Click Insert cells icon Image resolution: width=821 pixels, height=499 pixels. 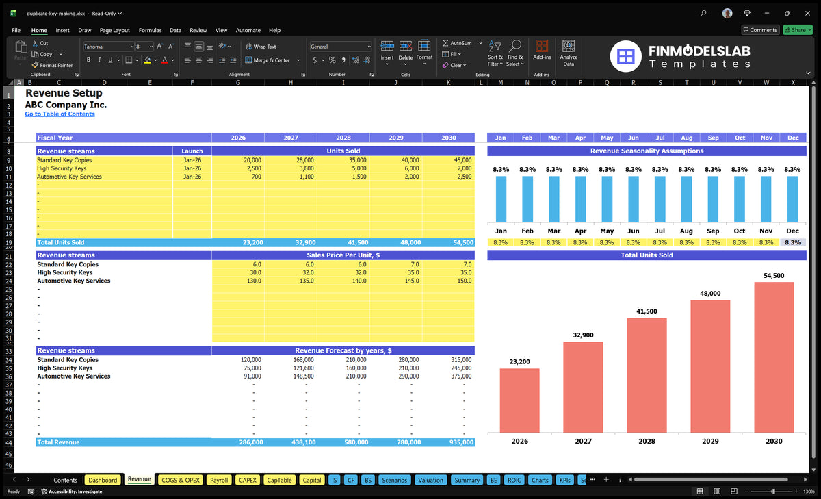click(387, 46)
